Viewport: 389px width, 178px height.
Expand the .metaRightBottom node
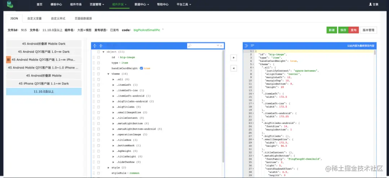[x=113, y=123]
